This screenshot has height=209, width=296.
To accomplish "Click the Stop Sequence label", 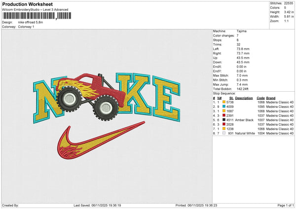I will tap(225, 92).
